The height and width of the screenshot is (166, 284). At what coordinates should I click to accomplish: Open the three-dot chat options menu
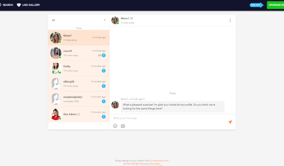pyautogui.click(x=230, y=20)
